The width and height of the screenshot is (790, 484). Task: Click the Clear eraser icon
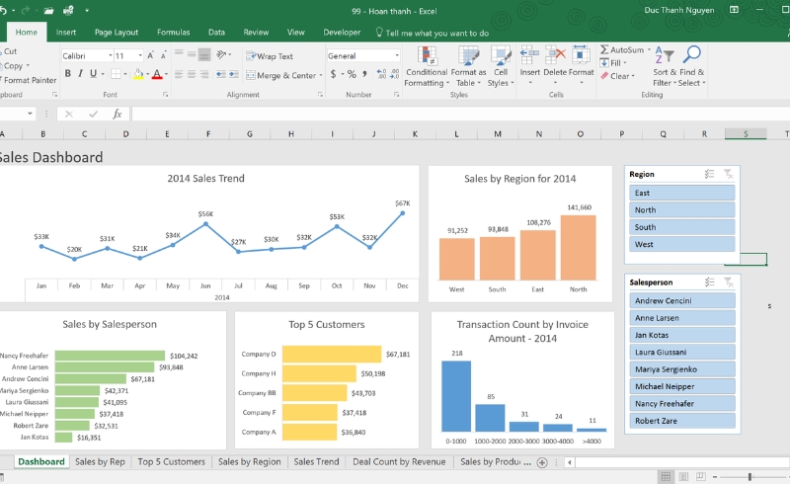pos(604,76)
